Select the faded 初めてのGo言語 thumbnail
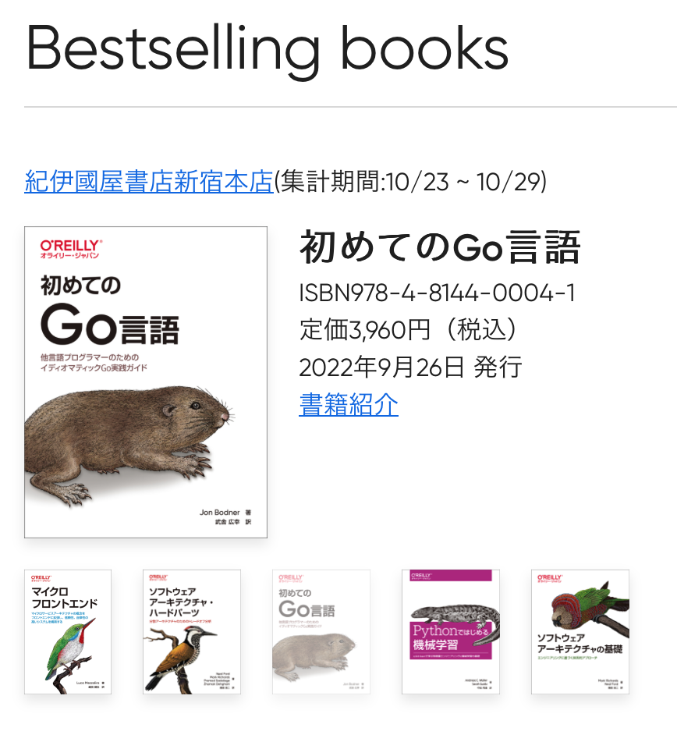Image resolution: width=677 pixels, height=749 pixels. 321,631
